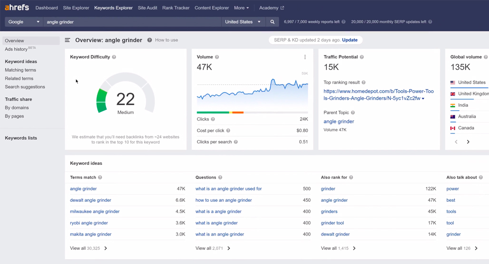The height and width of the screenshot is (264, 489).
Task: Click the Top ranking result help icon
Action: point(363,83)
